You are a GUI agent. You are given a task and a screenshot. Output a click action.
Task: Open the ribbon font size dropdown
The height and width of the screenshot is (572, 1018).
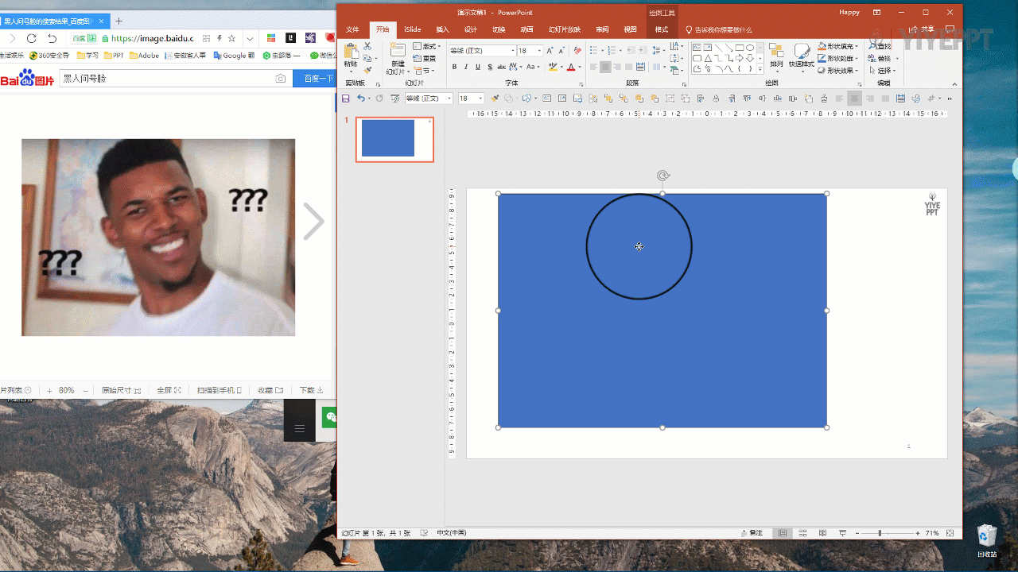click(x=539, y=51)
